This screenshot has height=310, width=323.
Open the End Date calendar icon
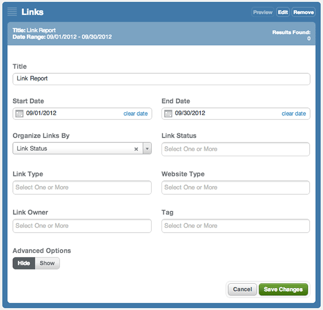pos(168,114)
